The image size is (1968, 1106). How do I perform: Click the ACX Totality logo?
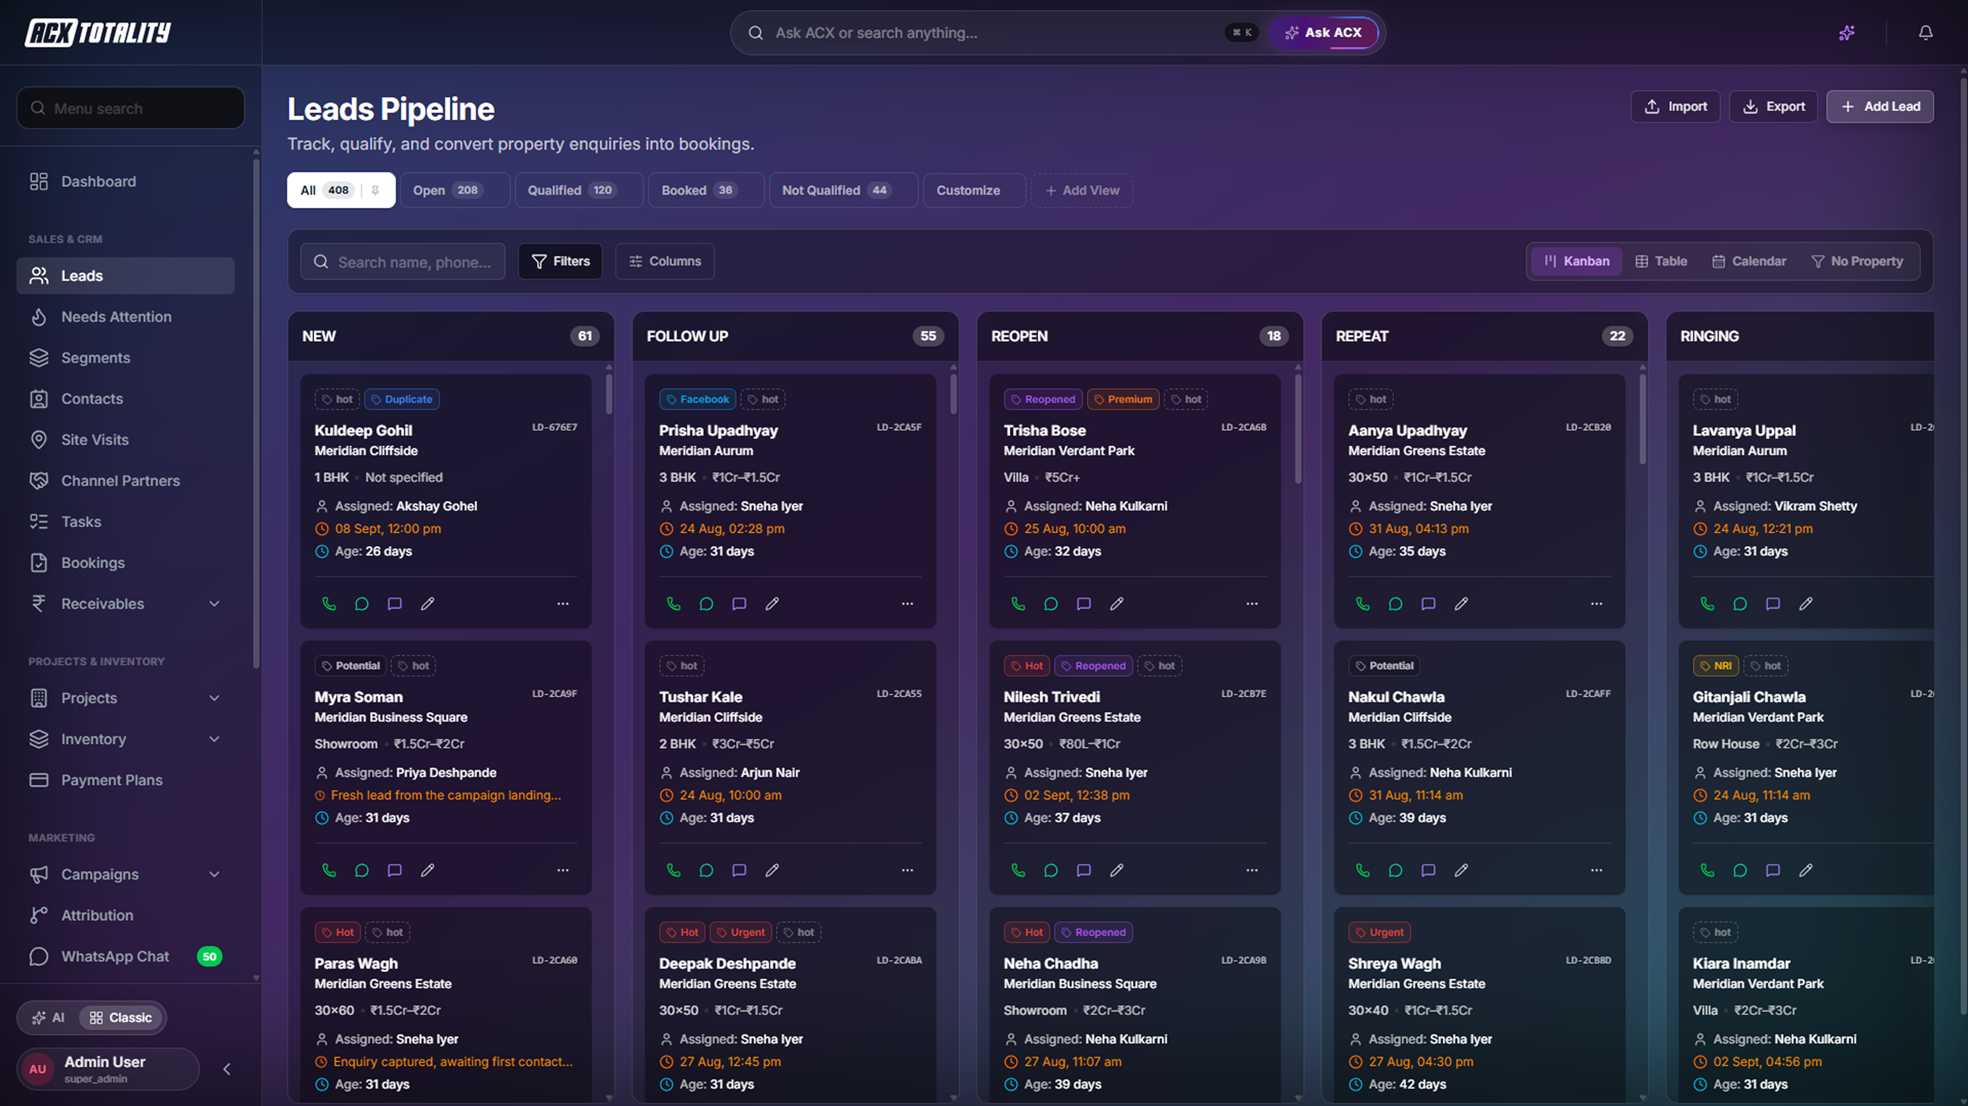click(98, 32)
